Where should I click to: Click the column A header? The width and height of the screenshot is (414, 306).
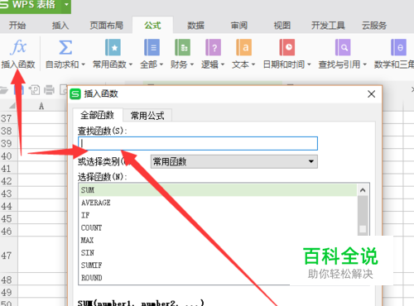(41, 106)
